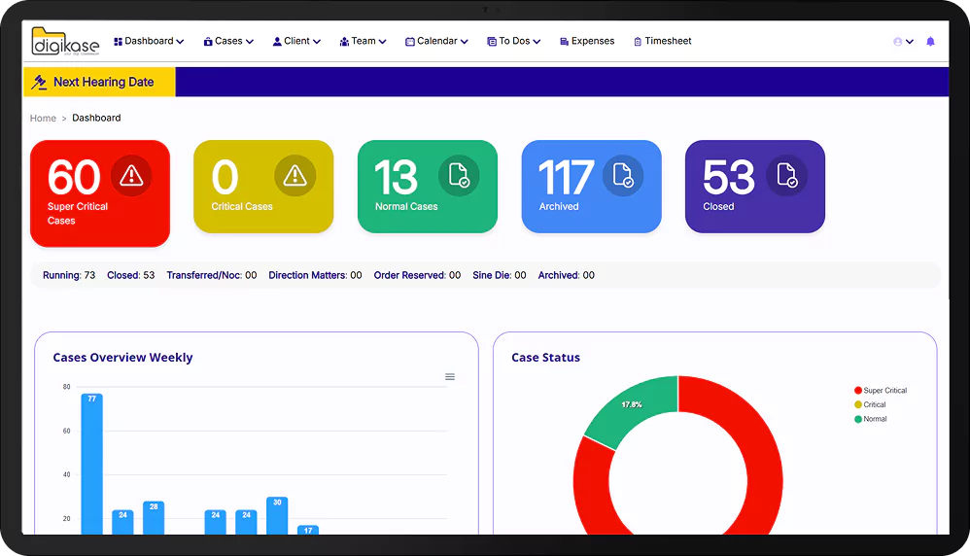Expand the Dashboard dropdown chevron
Screen dimensions: 970x556
click(x=180, y=42)
